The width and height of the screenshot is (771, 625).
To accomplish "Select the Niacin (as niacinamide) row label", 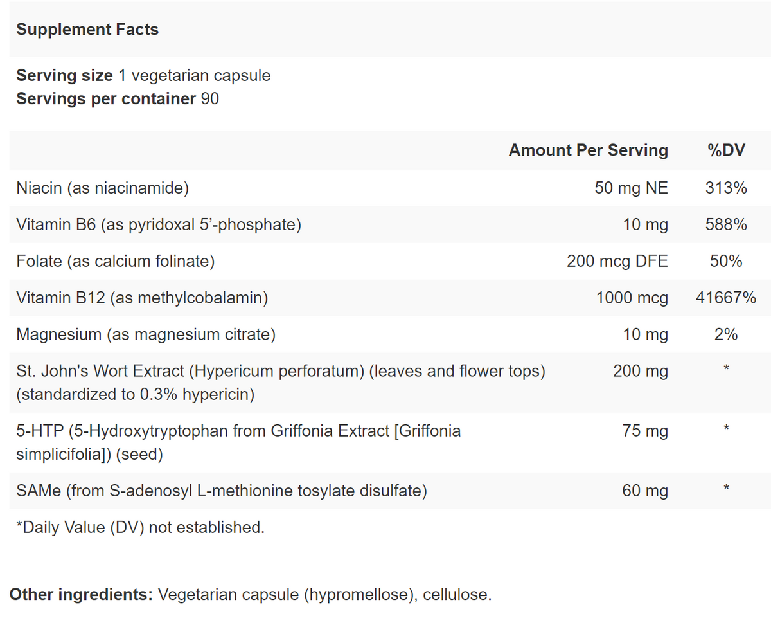I will [102, 188].
